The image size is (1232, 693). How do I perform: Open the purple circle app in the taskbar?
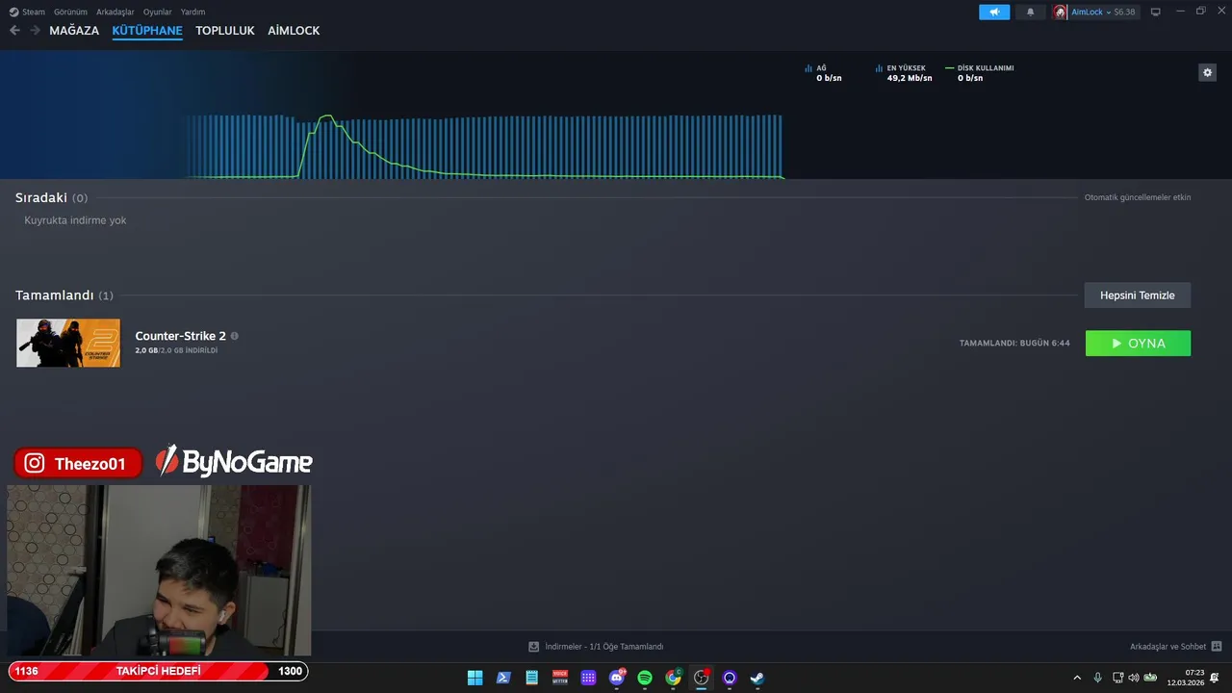(x=730, y=678)
